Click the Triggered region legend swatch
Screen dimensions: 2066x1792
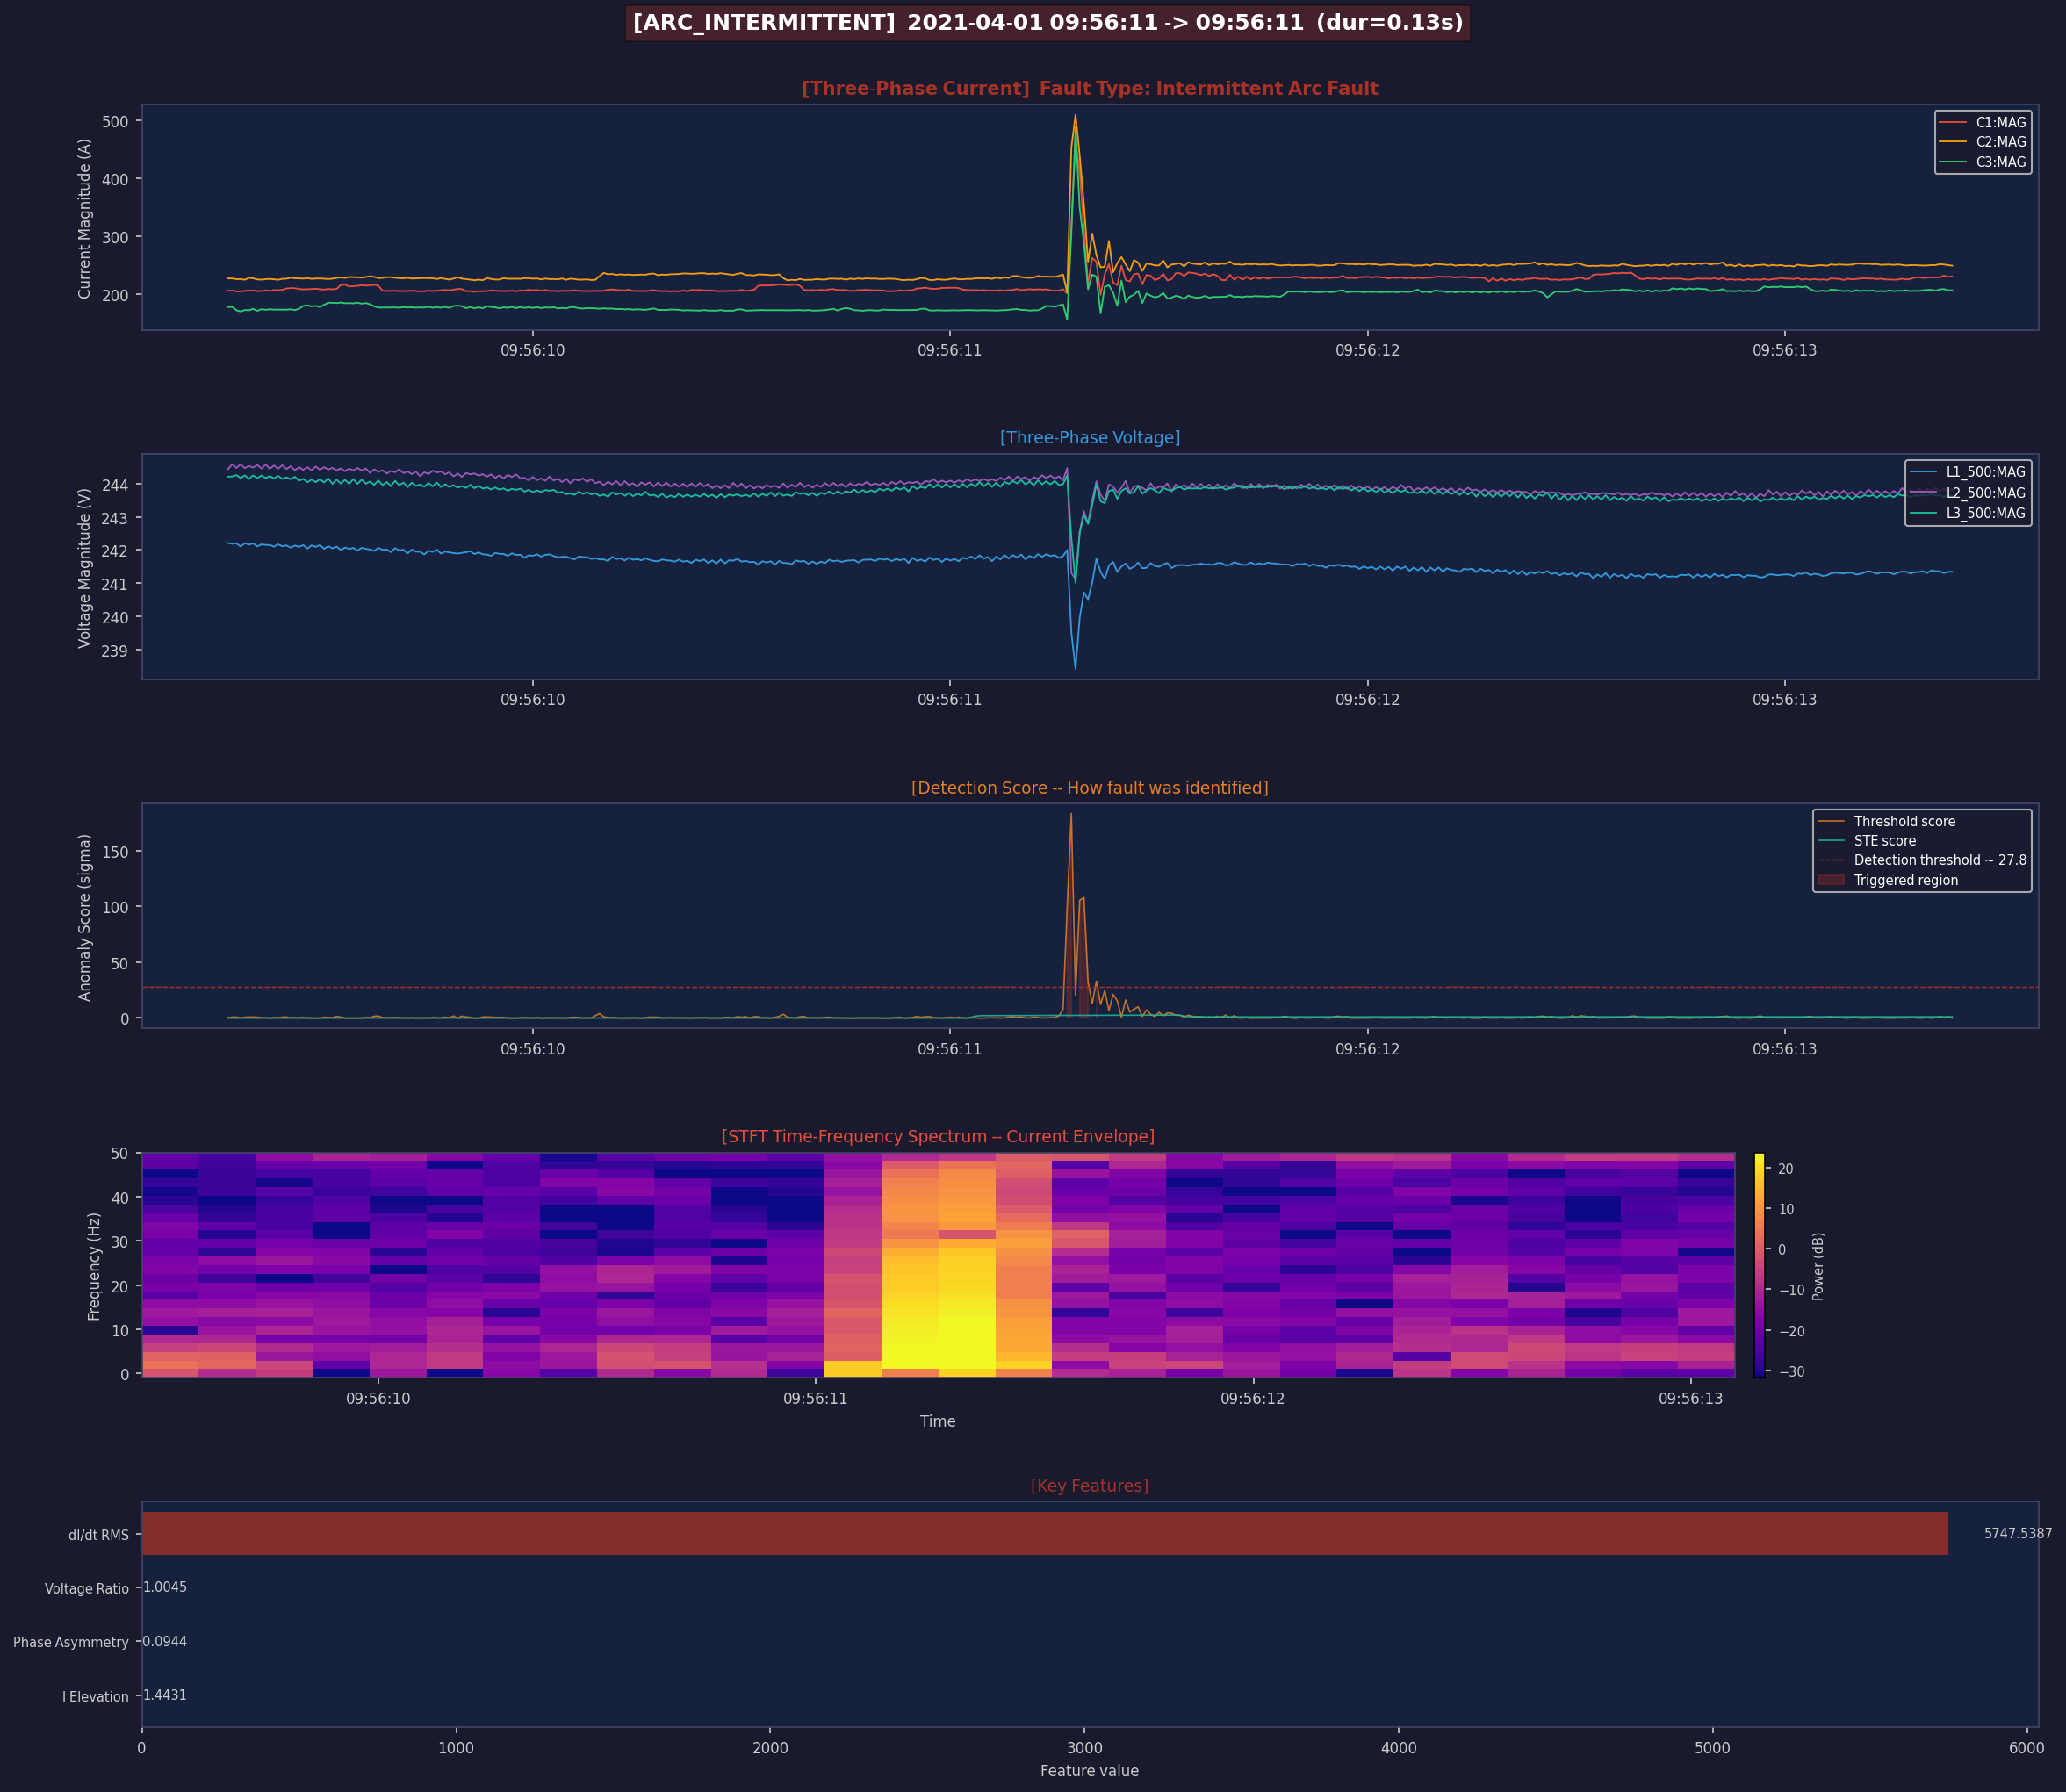[x=1831, y=880]
